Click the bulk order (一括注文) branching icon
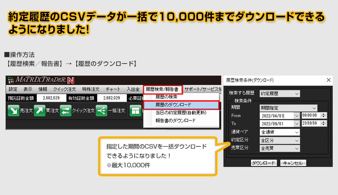 (101, 111)
